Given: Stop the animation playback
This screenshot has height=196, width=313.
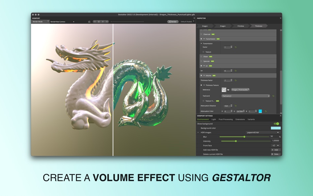Looking at the screenshot, I should 99,21.
